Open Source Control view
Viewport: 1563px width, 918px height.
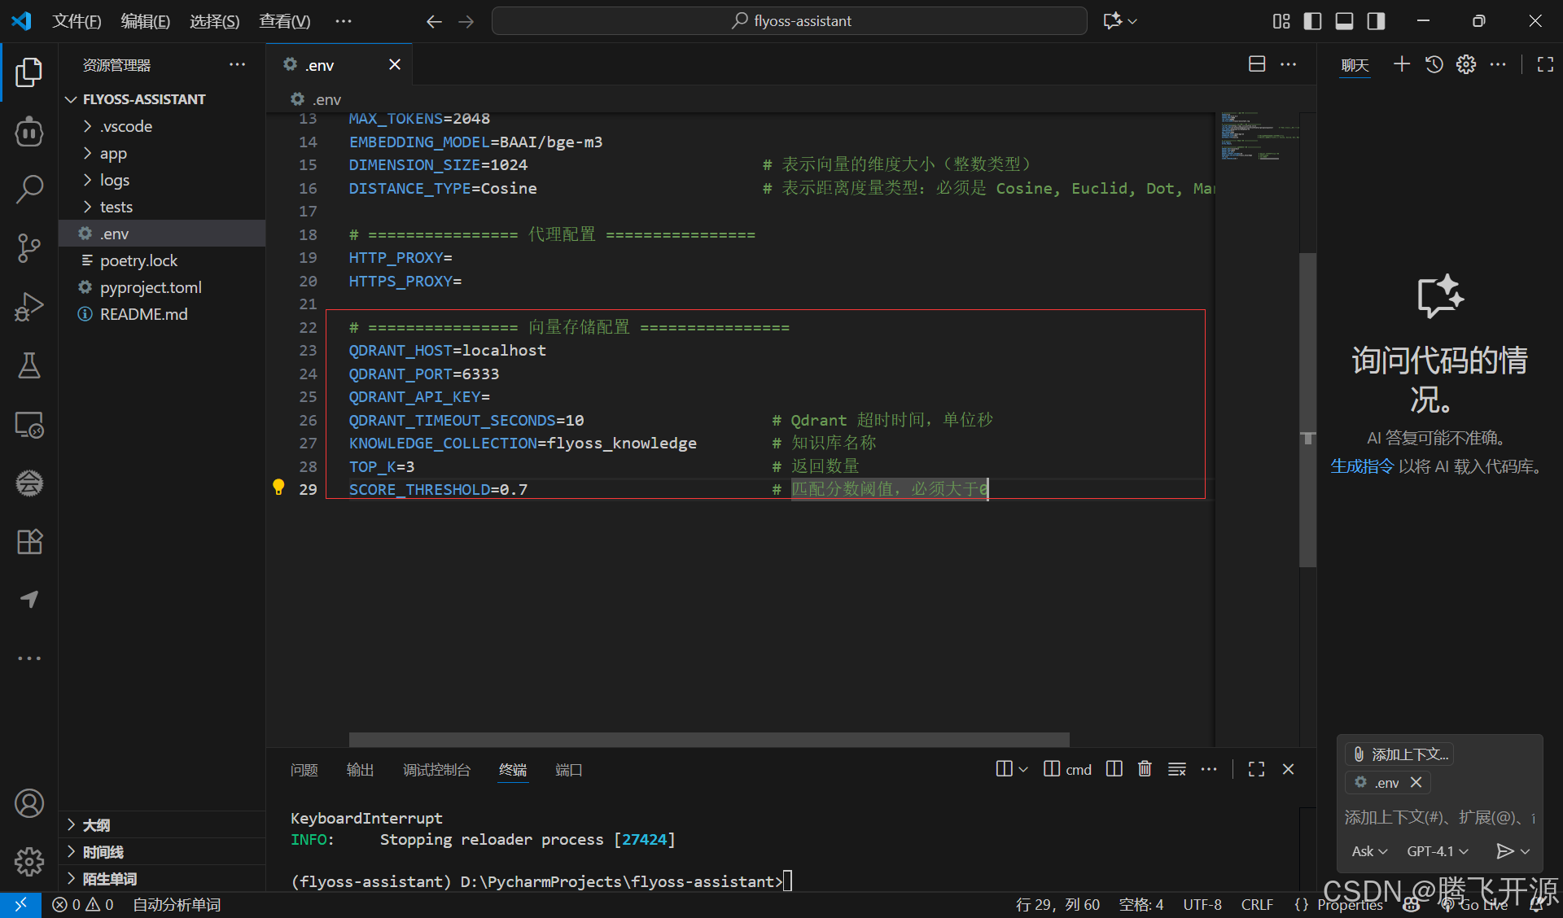click(x=29, y=247)
